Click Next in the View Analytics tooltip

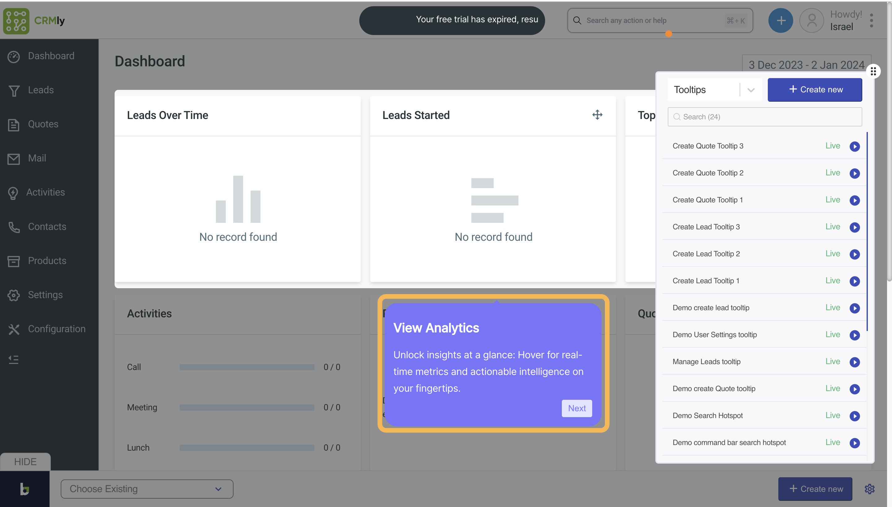coord(576,408)
